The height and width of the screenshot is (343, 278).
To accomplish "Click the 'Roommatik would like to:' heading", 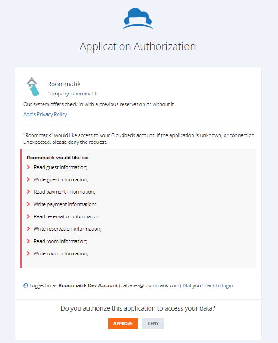I will (58, 157).
